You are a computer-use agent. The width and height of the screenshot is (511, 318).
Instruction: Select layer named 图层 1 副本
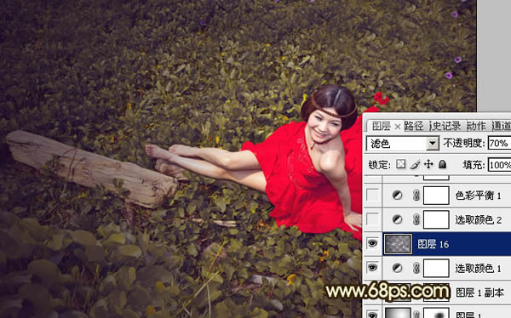tap(479, 292)
